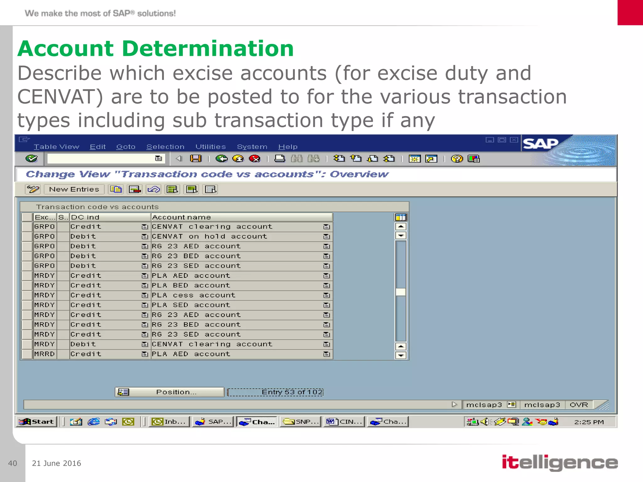Click the status bar expand triangle
643x482 pixels.
click(x=454, y=404)
